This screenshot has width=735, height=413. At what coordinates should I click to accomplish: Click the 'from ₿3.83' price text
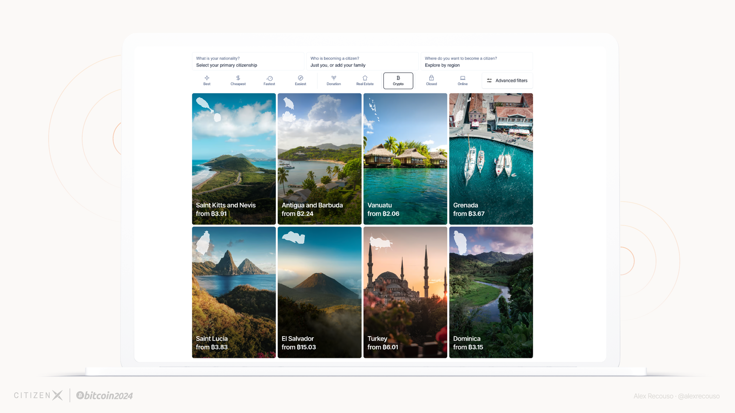click(212, 347)
